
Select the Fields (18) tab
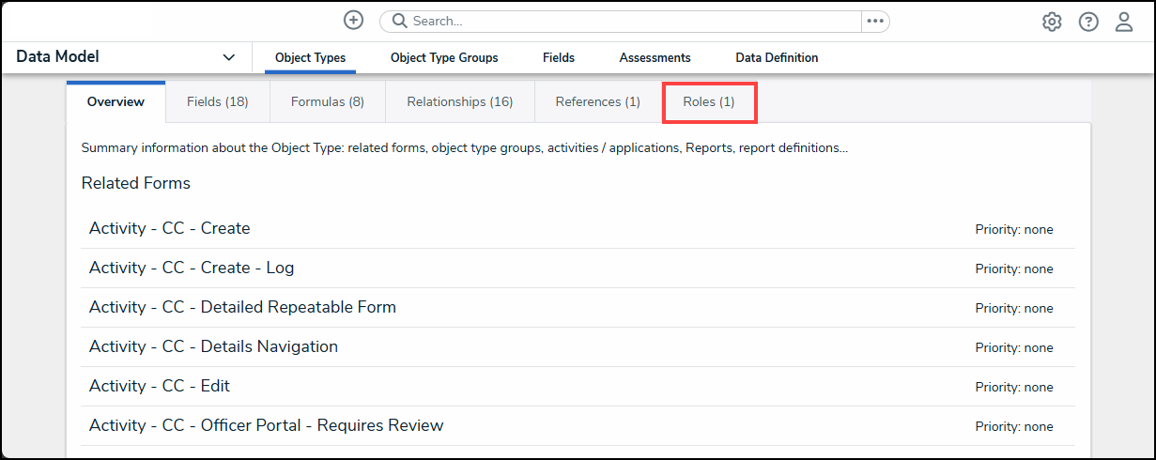(x=217, y=101)
